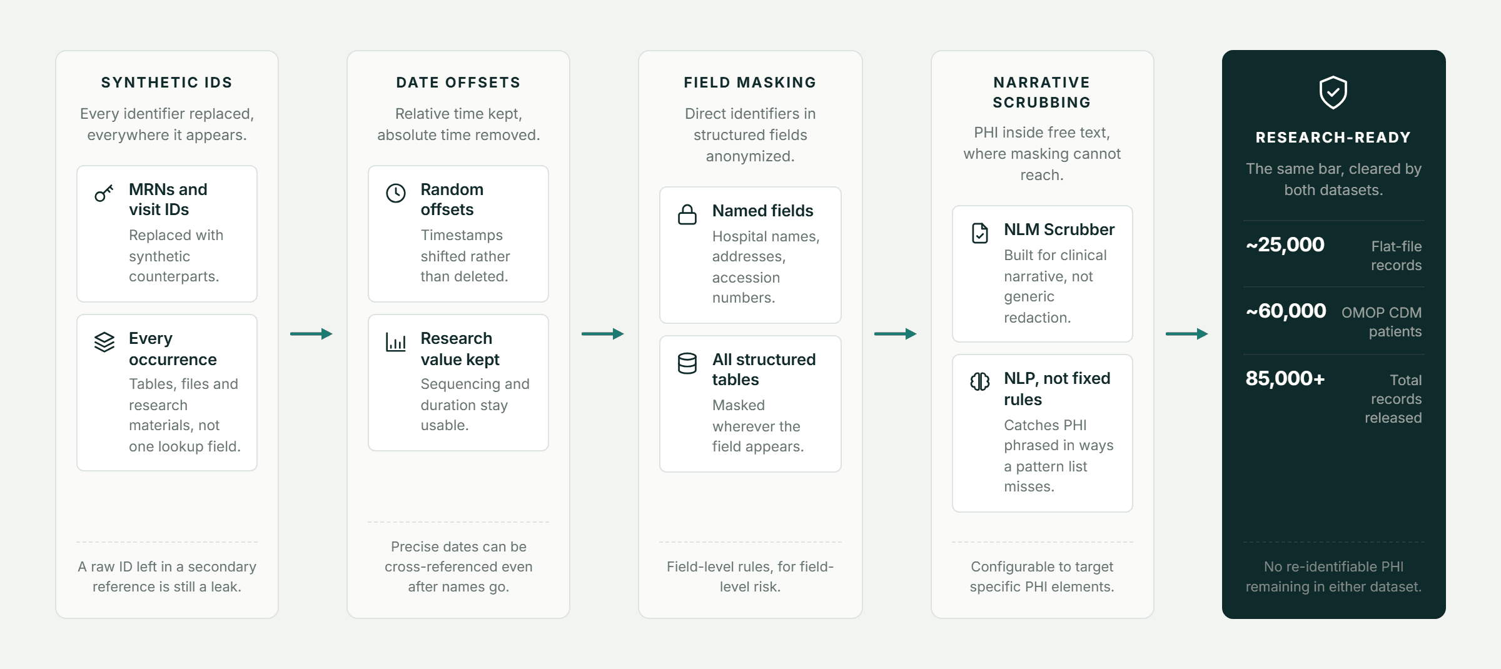Click the padlock icon beside Named fields
1501x669 pixels.
(x=687, y=214)
